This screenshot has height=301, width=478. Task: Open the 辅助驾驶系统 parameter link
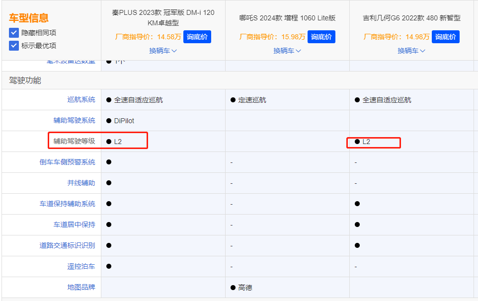tap(74, 120)
